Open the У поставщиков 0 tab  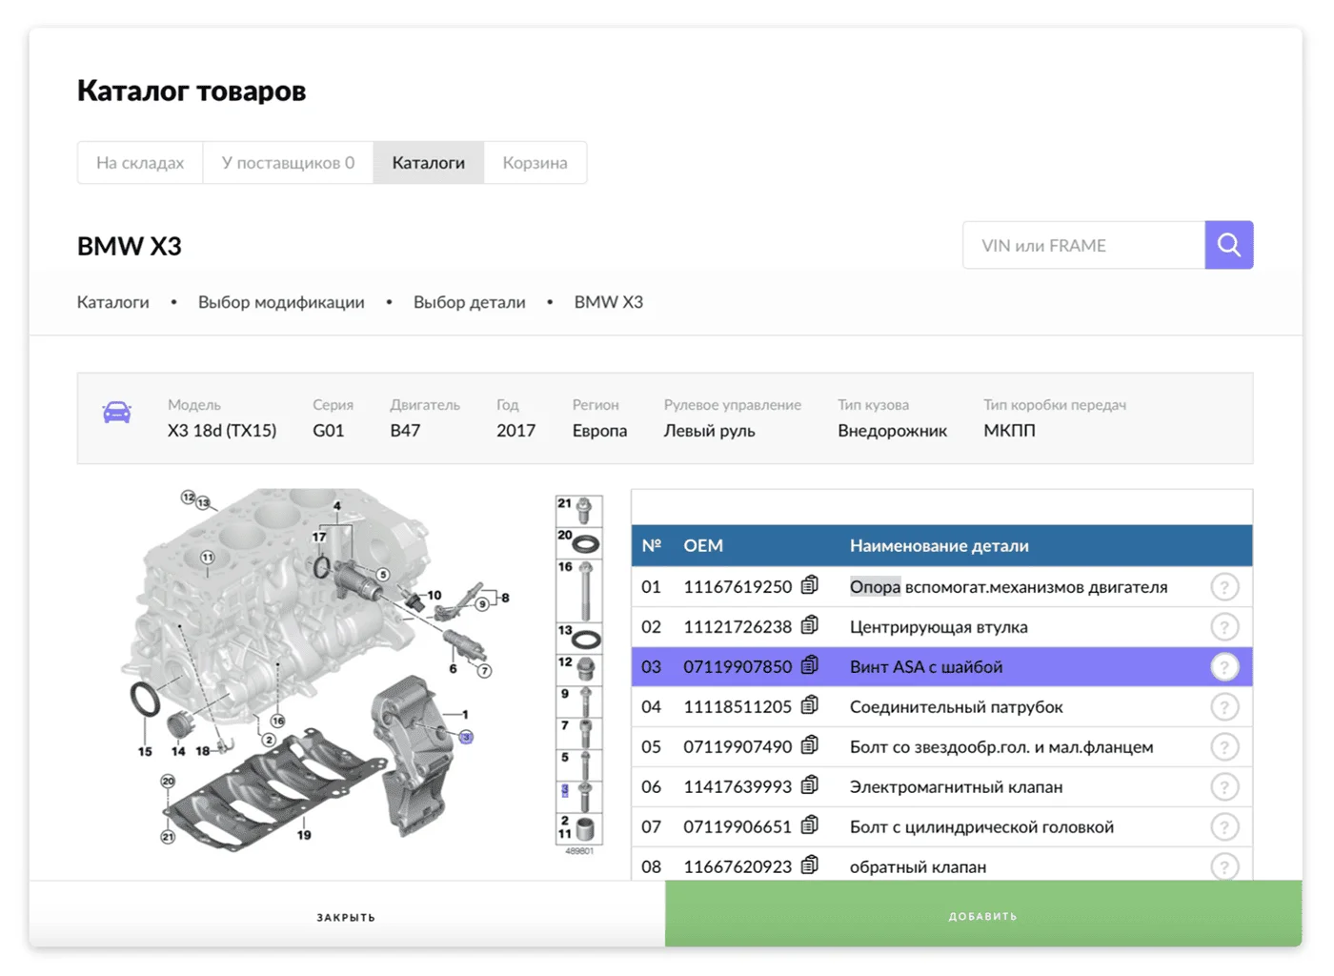(x=288, y=163)
